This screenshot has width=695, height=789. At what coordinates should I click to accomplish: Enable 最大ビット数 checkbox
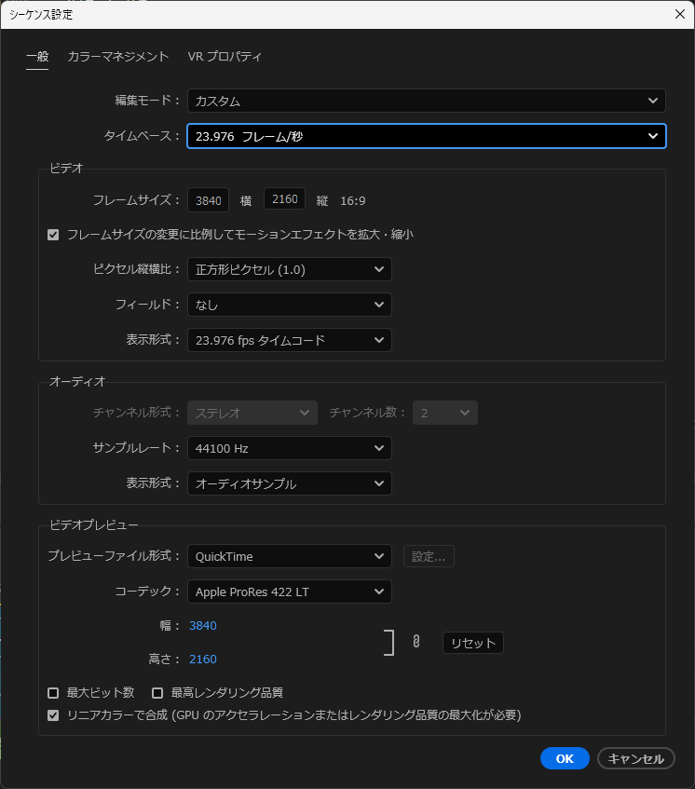coord(53,693)
